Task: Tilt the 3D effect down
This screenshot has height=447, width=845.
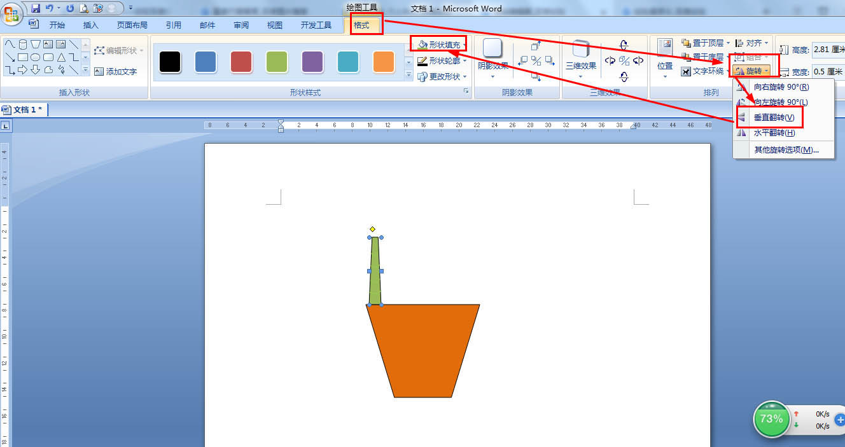Action: [624, 77]
